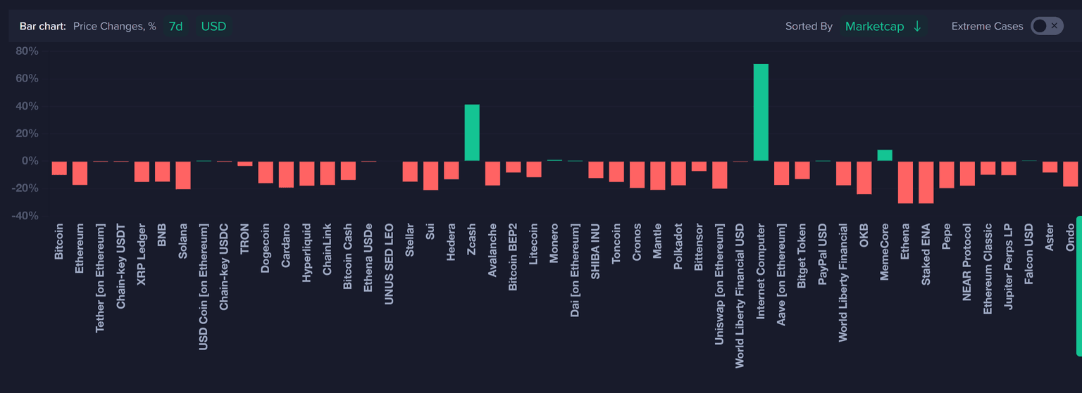Open the 7d time period selector

pos(175,26)
